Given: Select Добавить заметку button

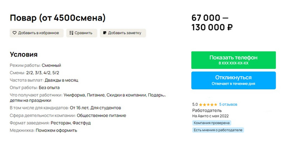Looking at the screenshot, I should coord(123,33).
